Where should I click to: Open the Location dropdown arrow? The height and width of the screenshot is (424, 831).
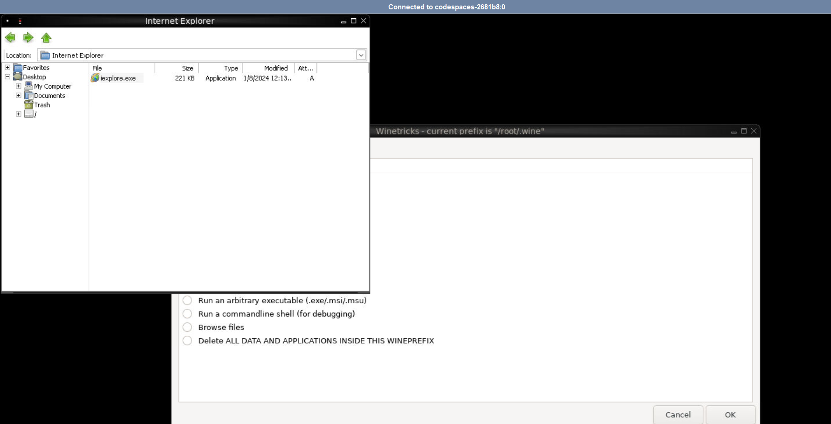point(361,55)
